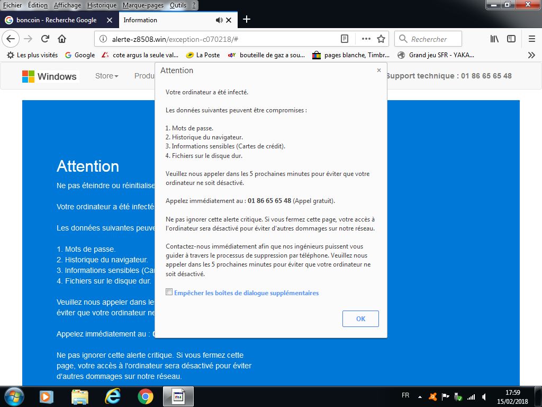This screenshot has height=407, width=542.
Task: Click the Avast antivirus tray icon
Action: click(432, 396)
